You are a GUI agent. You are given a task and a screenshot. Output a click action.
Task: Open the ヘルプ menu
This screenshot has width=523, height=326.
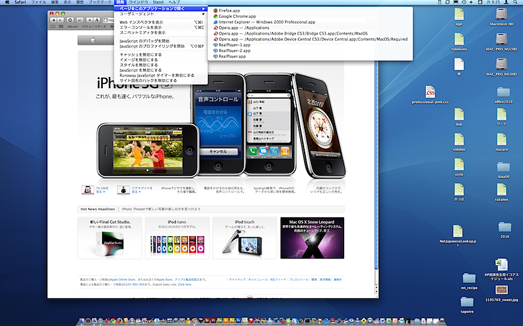tap(174, 2)
